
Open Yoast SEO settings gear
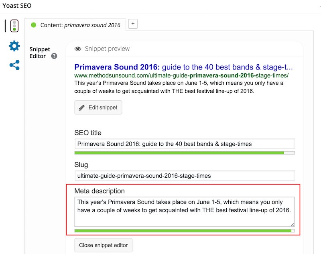click(13, 46)
